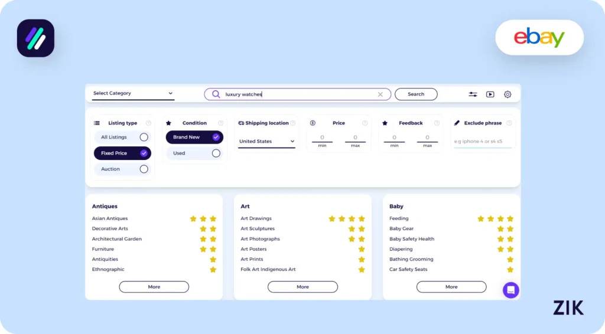Click the help icon beside Exclude phrase
605x334 pixels.
coord(509,123)
